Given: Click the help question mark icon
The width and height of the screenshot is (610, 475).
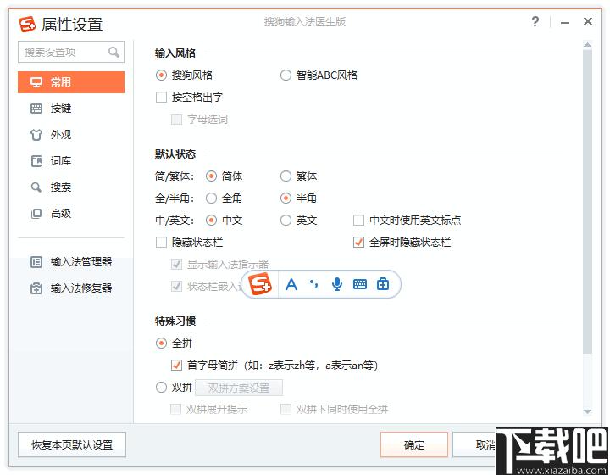Looking at the screenshot, I should click(535, 21).
